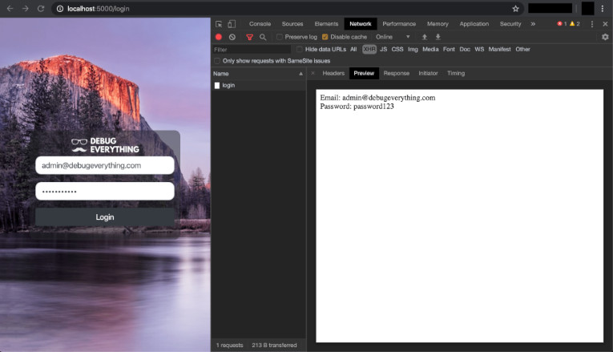The height and width of the screenshot is (352, 613).
Task: Filter requests by Img type
Action: pyautogui.click(x=413, y=49)
